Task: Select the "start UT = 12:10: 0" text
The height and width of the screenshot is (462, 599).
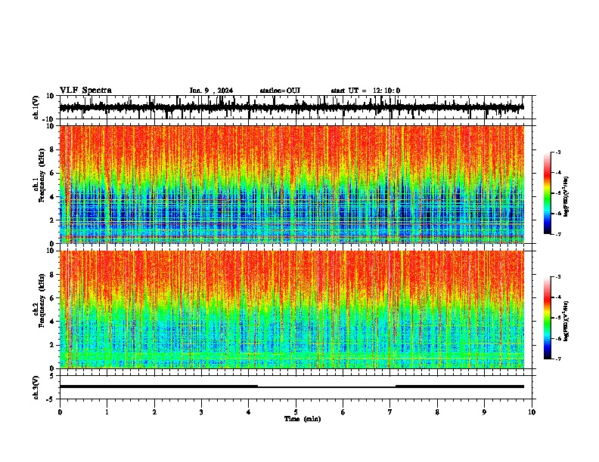Action: 365,91
